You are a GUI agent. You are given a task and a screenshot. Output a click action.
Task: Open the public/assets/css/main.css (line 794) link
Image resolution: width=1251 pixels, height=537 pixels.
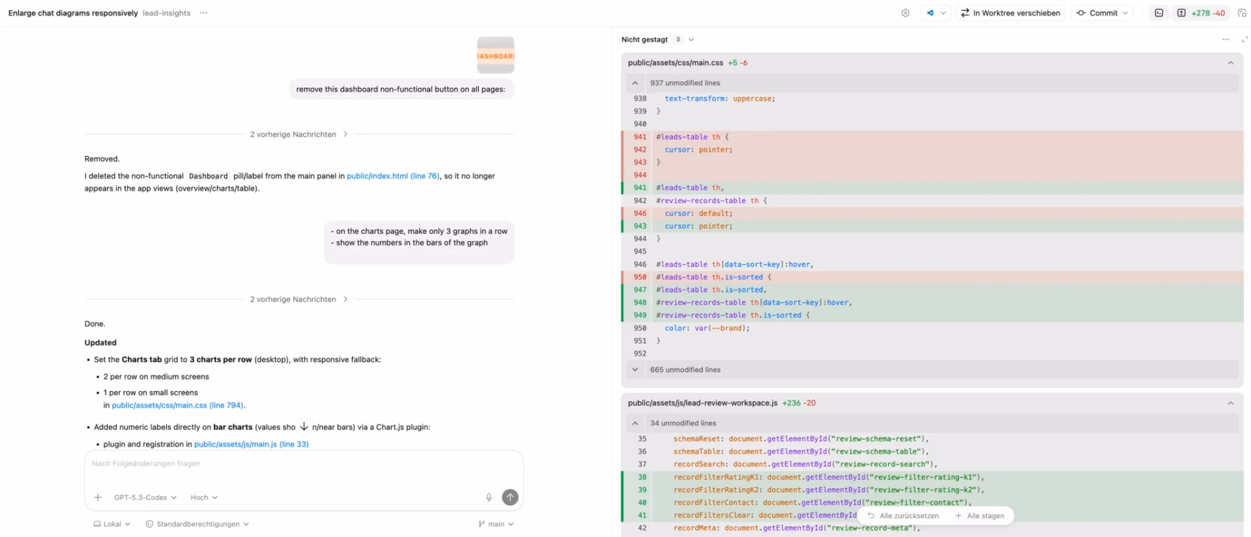[x=177, y=406]
